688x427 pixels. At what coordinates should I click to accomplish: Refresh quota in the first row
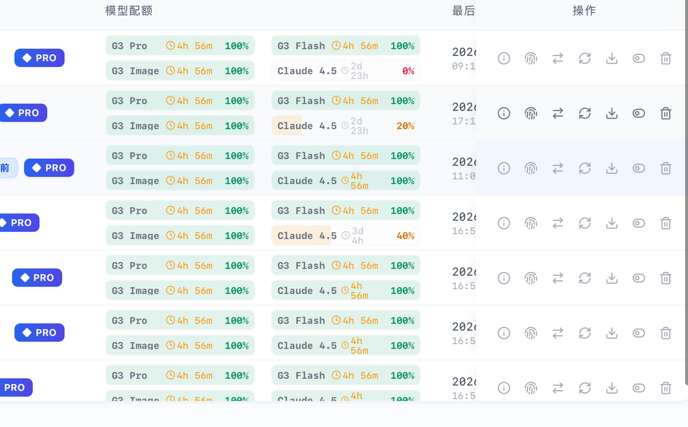585,58
